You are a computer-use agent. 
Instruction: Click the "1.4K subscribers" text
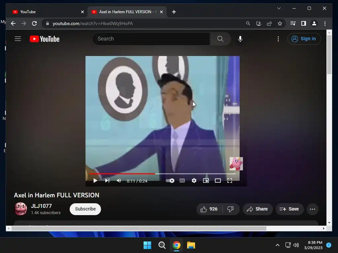point(46,213)
